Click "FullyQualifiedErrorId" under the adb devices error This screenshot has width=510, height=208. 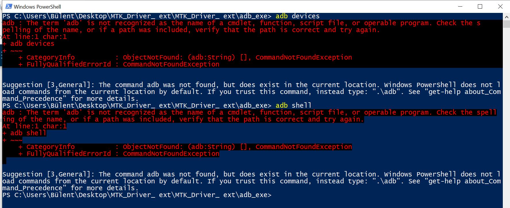click(69, 64)
